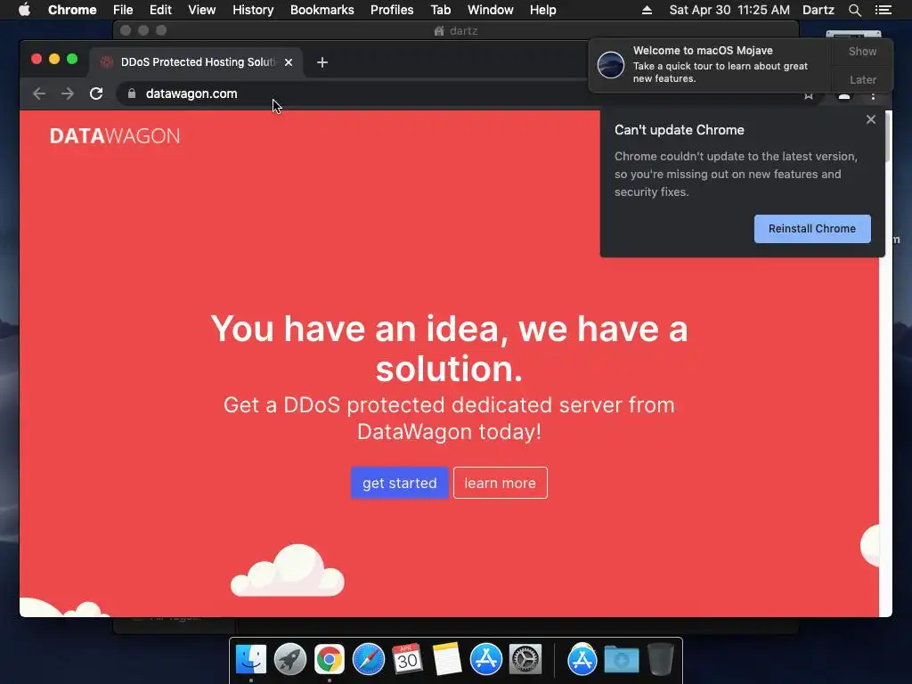
Task: Click the learn more button
Action: point(501,483)
